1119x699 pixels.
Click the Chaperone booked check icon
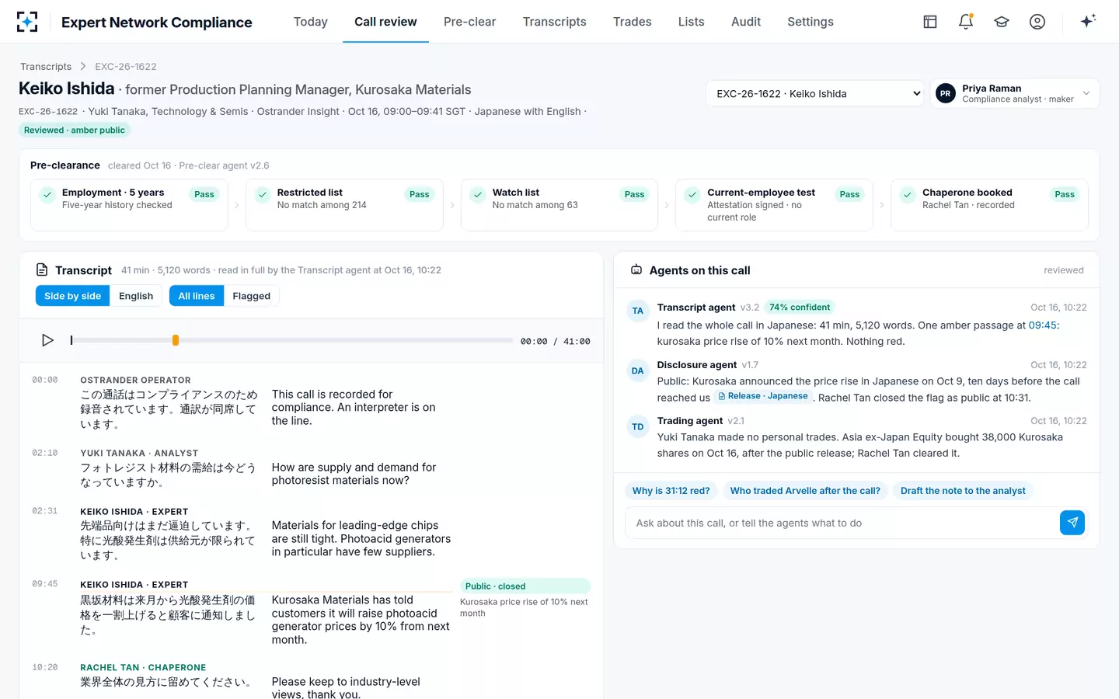tap(908, 194)
